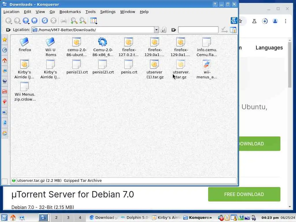Open the Location menu
The image size is (296, 222).
pyautogui.click(x=11, y=12)
